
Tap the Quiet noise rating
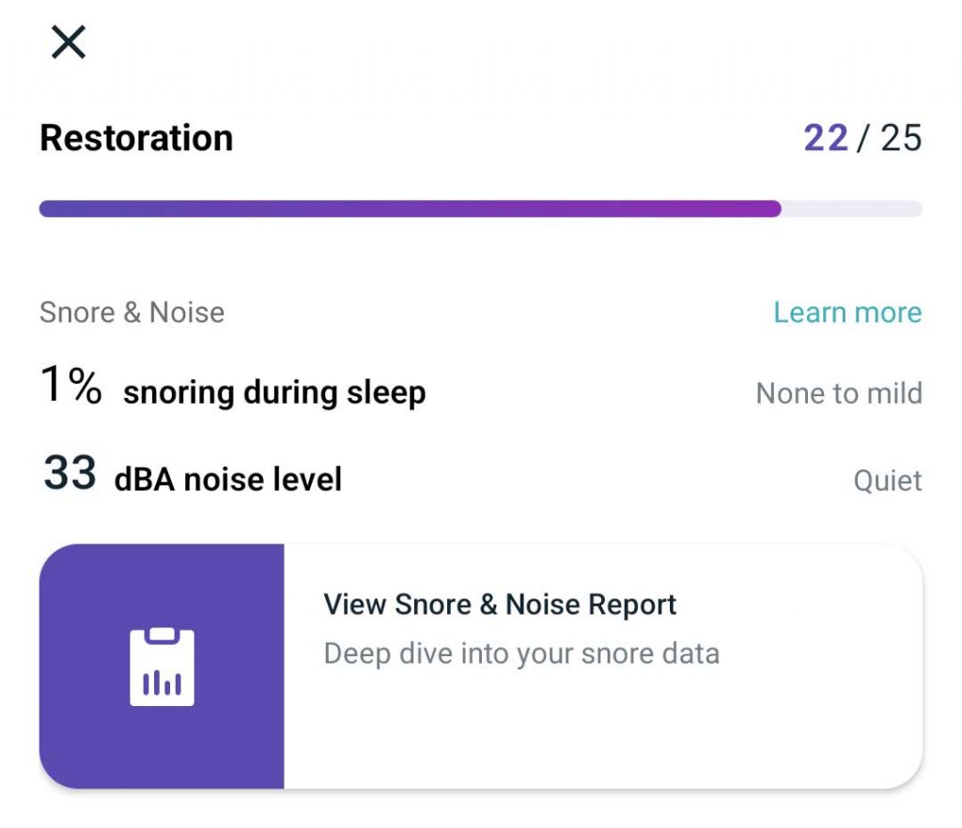[x=887, y=481]
